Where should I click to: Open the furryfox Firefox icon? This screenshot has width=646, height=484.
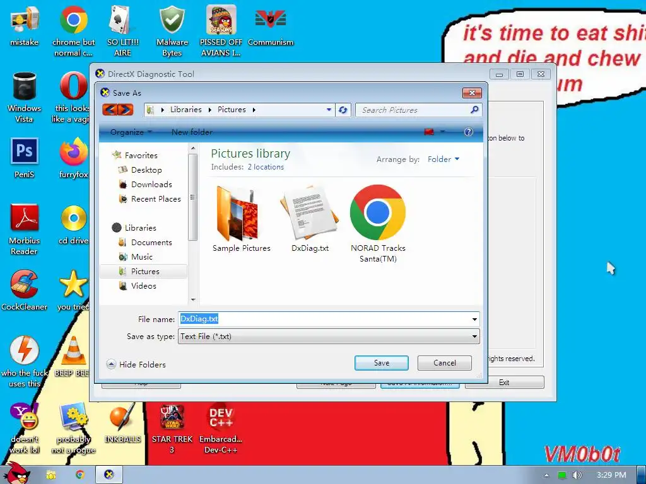(73, 158)
